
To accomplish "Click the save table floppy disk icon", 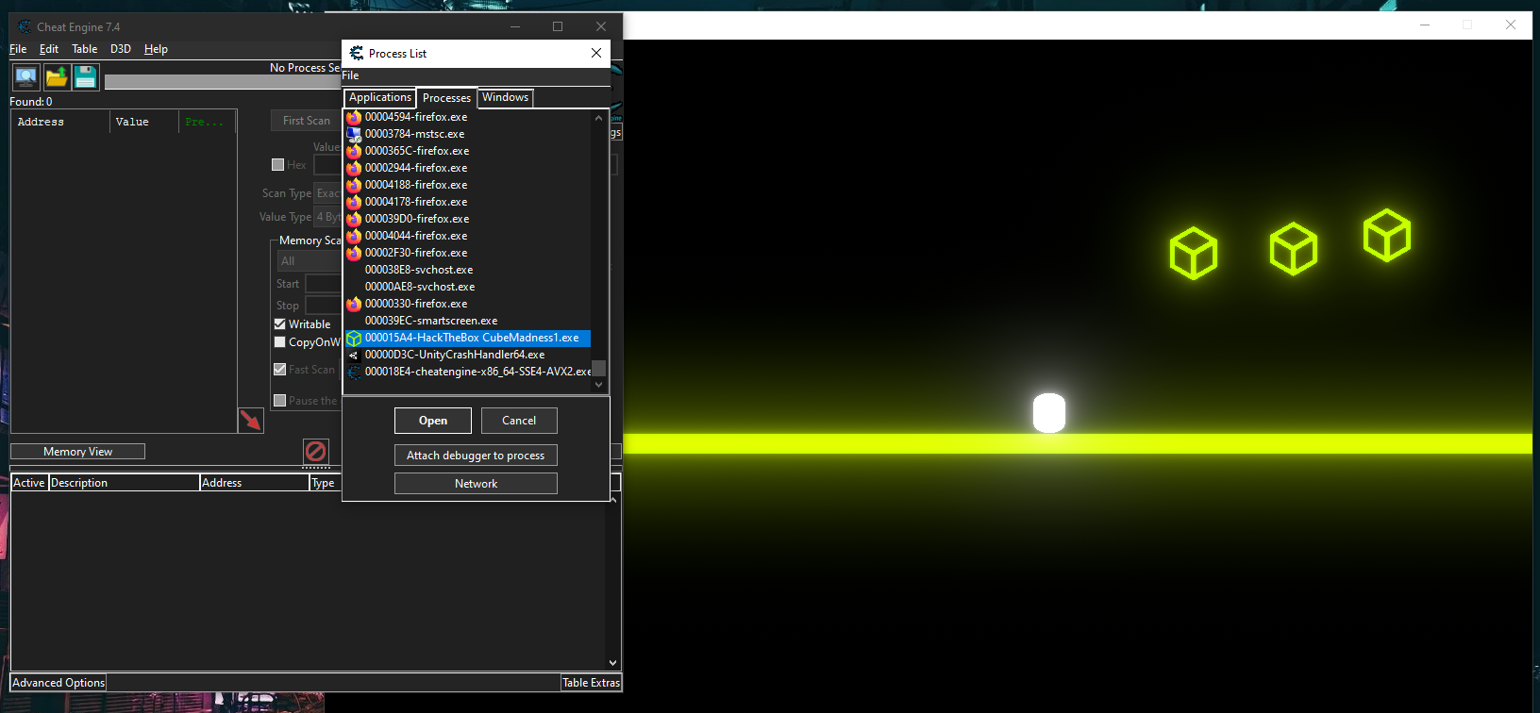I will coord(86,77).
